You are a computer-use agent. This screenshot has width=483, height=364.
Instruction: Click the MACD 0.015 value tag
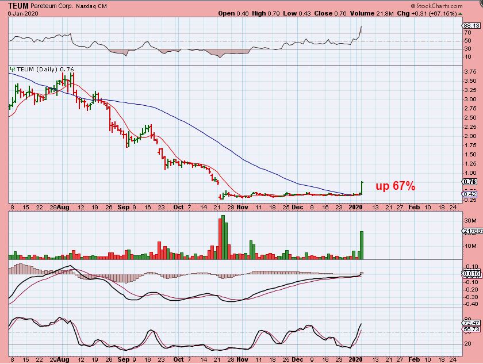(x=471, y=274)
